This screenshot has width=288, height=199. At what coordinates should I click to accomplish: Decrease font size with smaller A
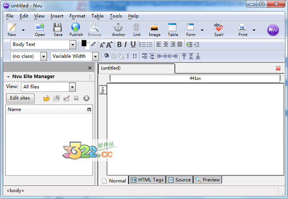tap(102, 45)
